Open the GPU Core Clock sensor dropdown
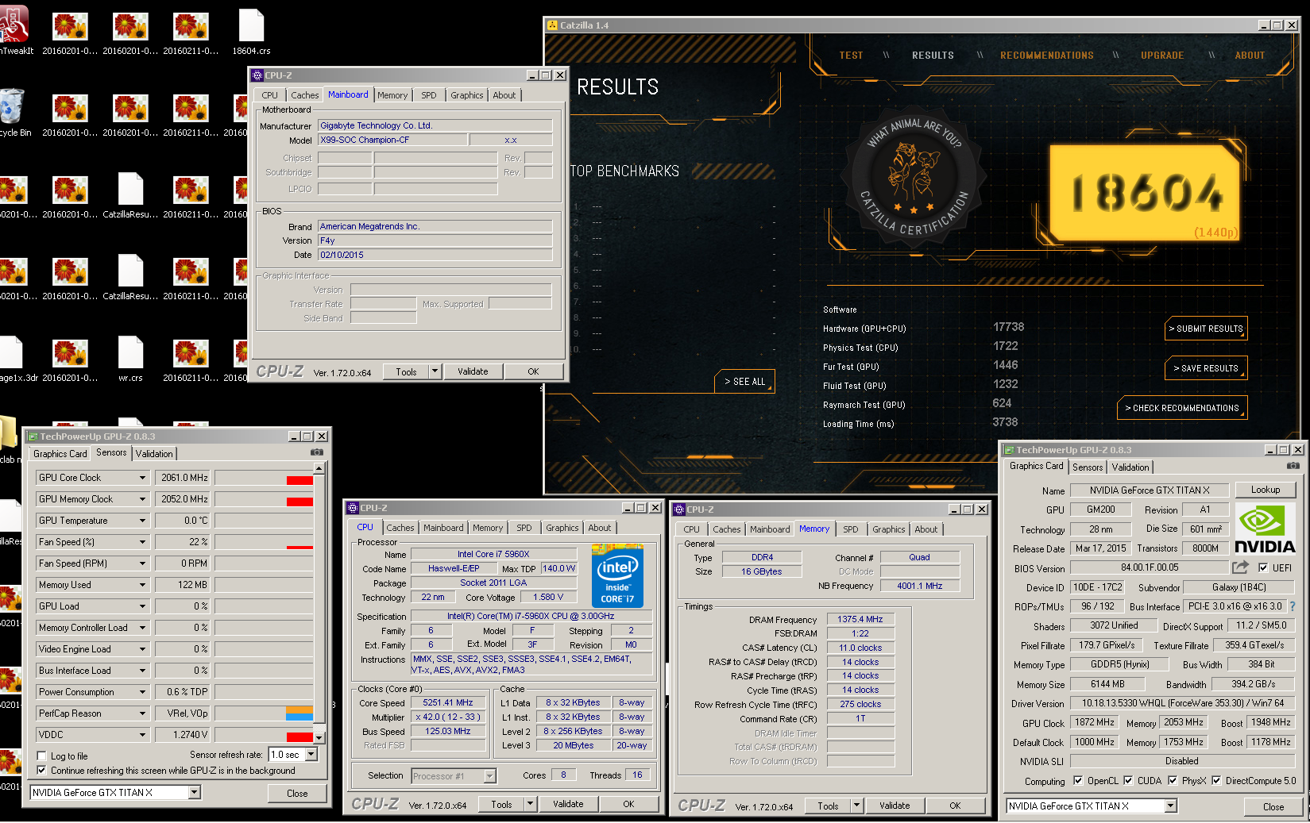 (143, 478)
